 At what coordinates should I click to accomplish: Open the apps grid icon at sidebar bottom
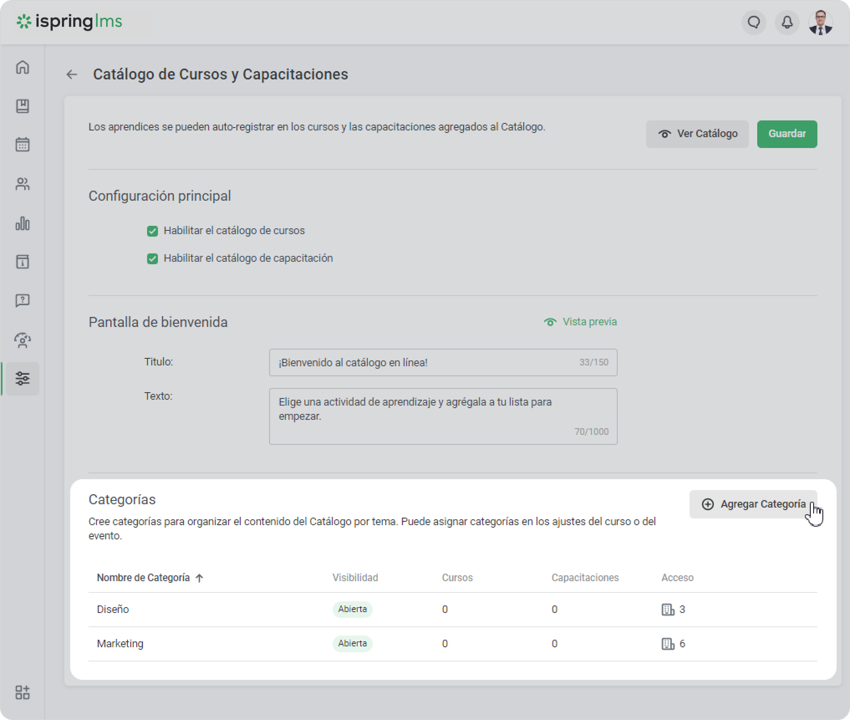(x=23, y=692)
